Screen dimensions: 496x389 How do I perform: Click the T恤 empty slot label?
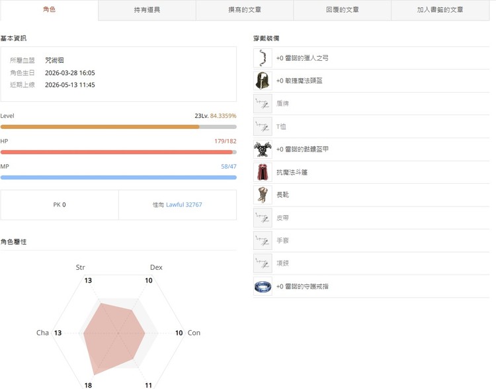281,126
